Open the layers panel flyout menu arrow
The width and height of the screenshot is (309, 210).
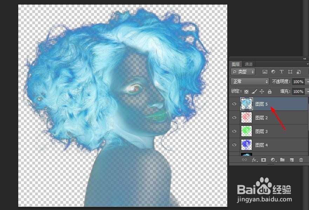point(308,64)
